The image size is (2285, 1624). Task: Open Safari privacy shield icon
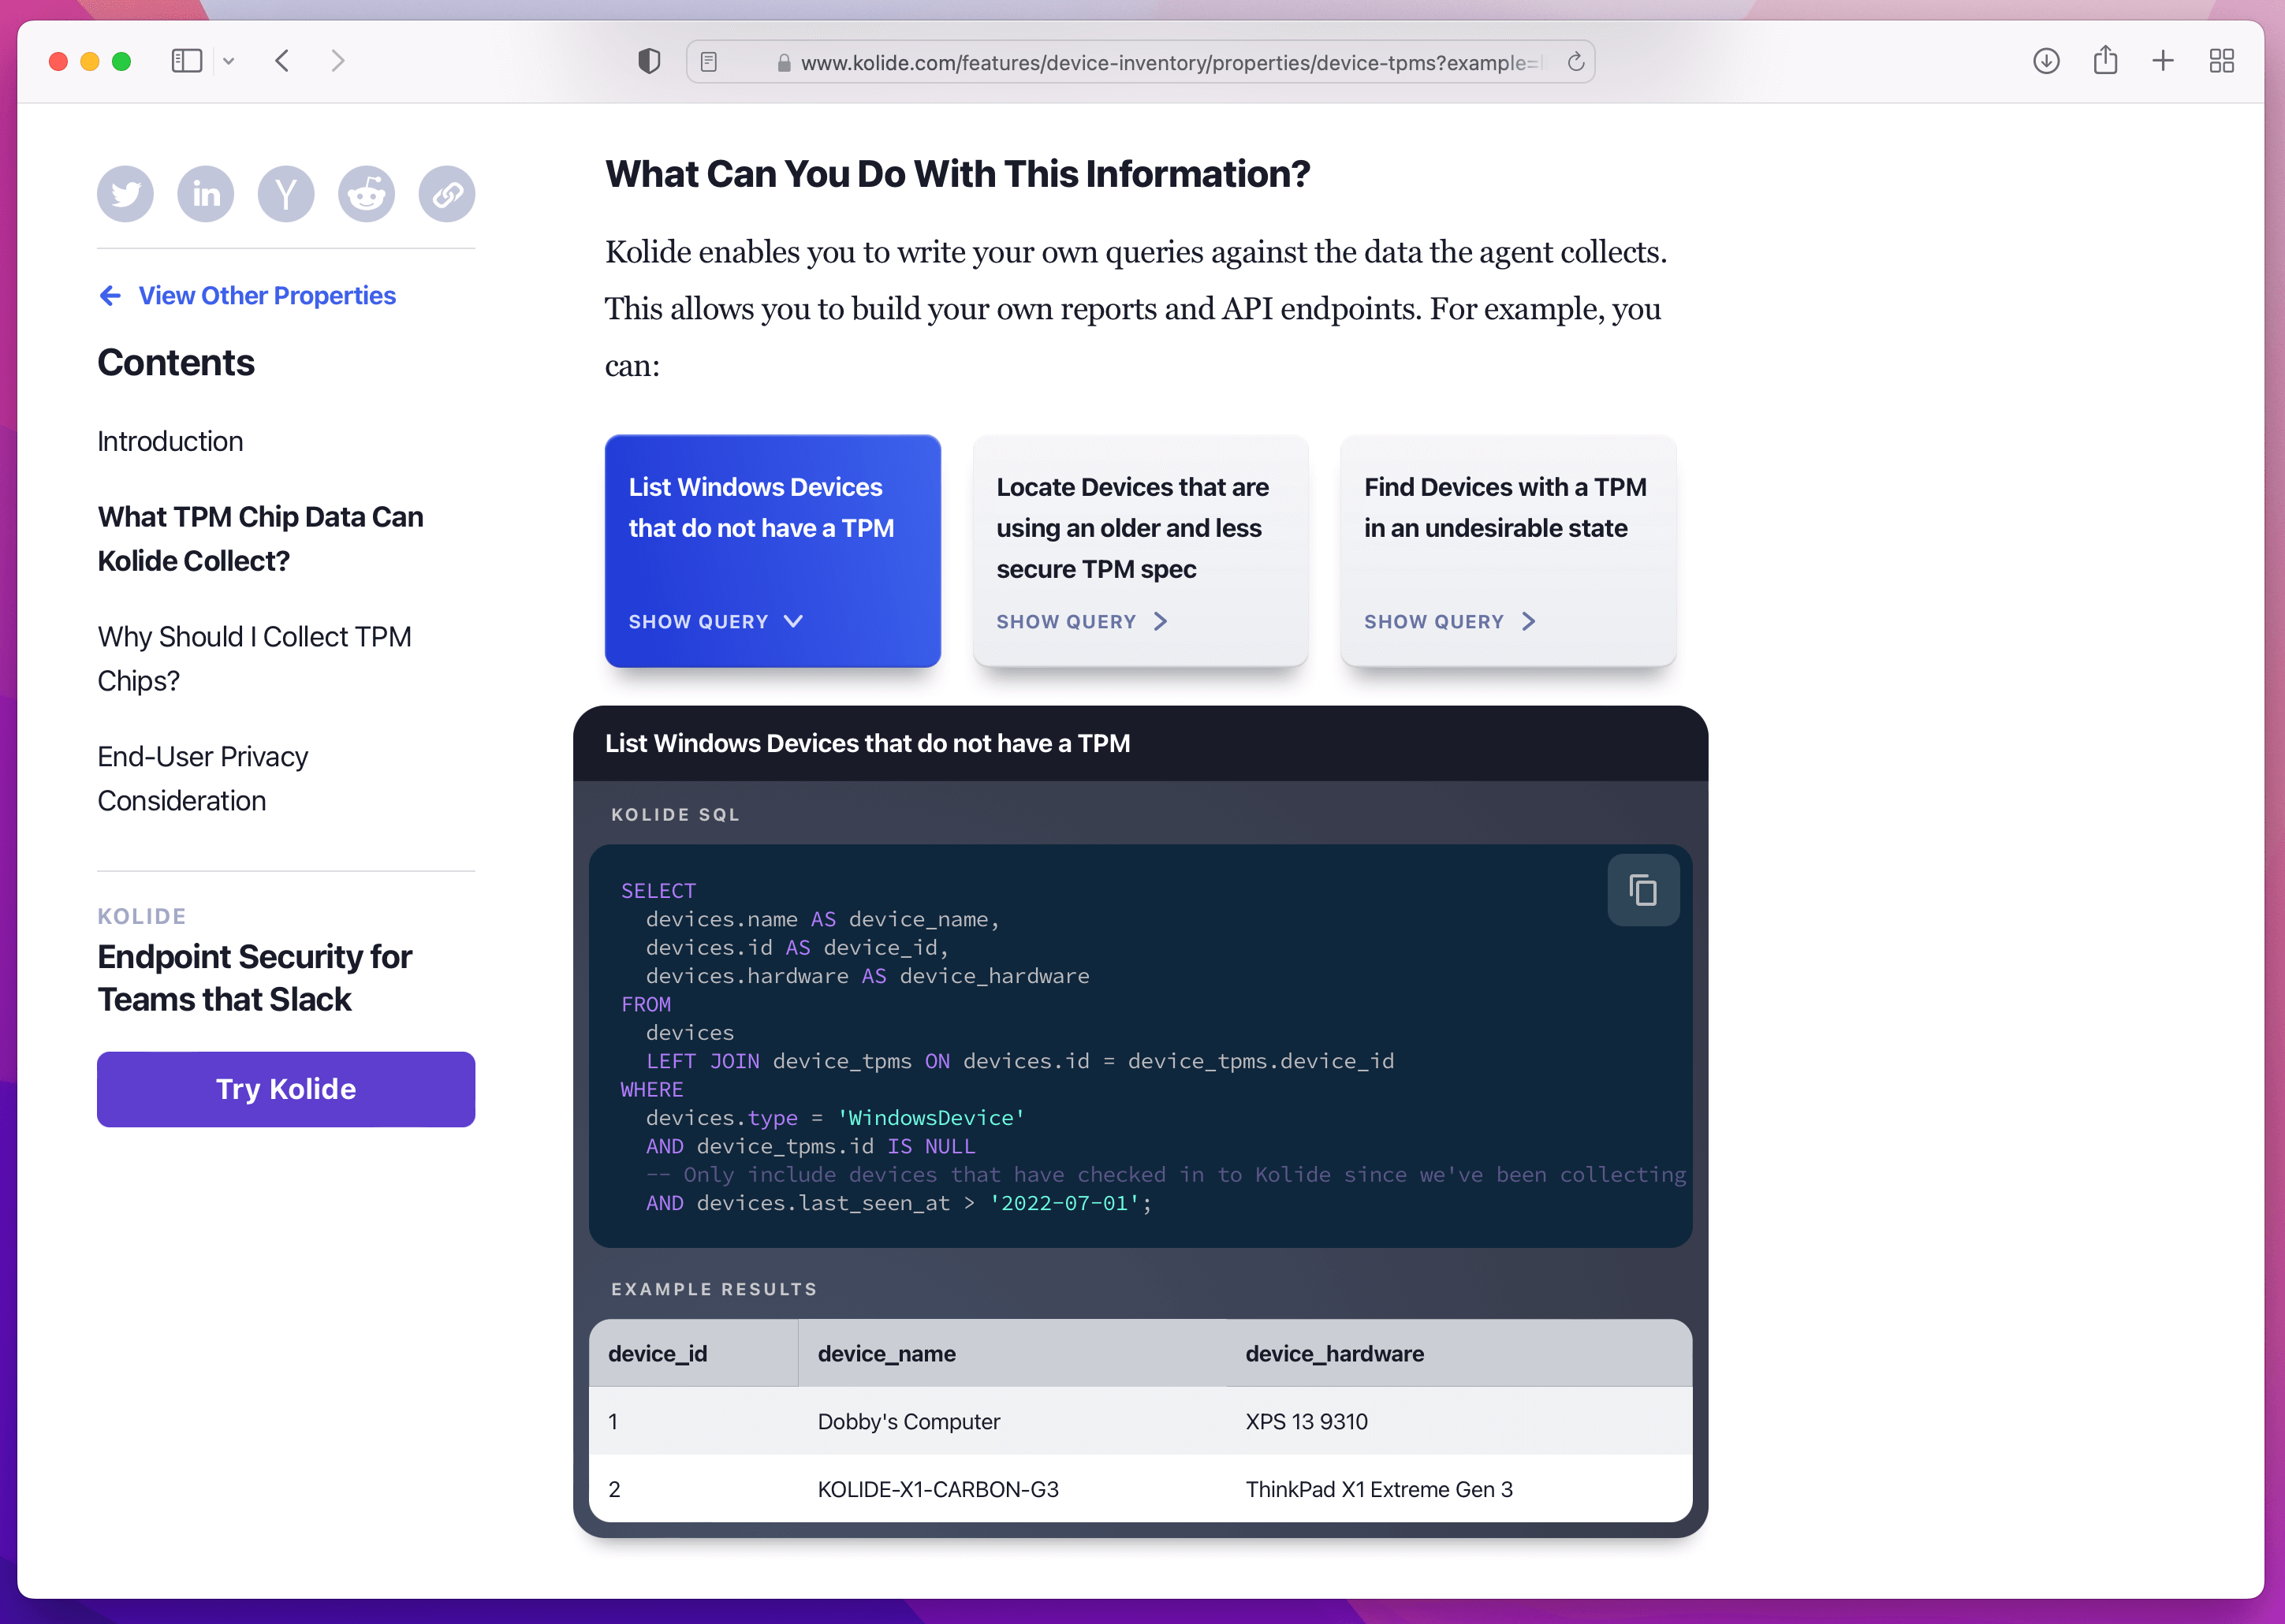point(649,62)
